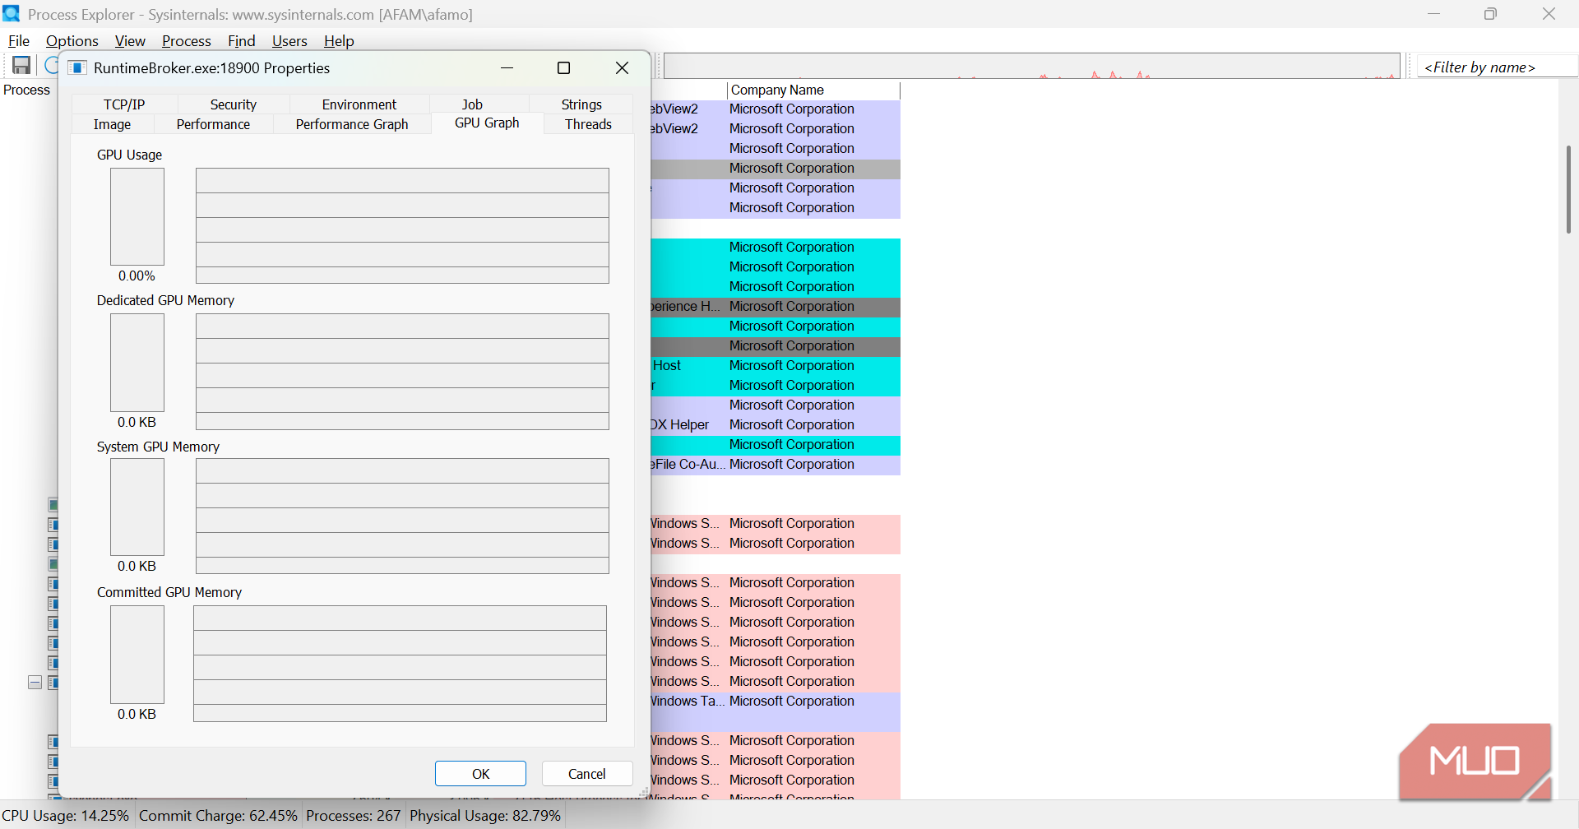Click Commit Charge: 62.45% in status bar
The width and height of the screenshot is (1579, 829).
point(218,816)
